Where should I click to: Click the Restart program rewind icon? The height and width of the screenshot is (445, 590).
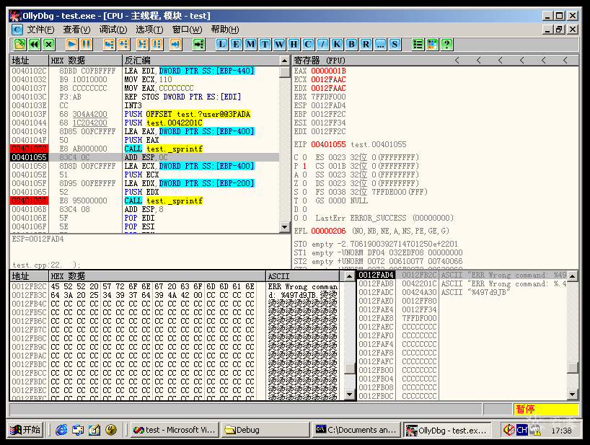pos(34,44)
